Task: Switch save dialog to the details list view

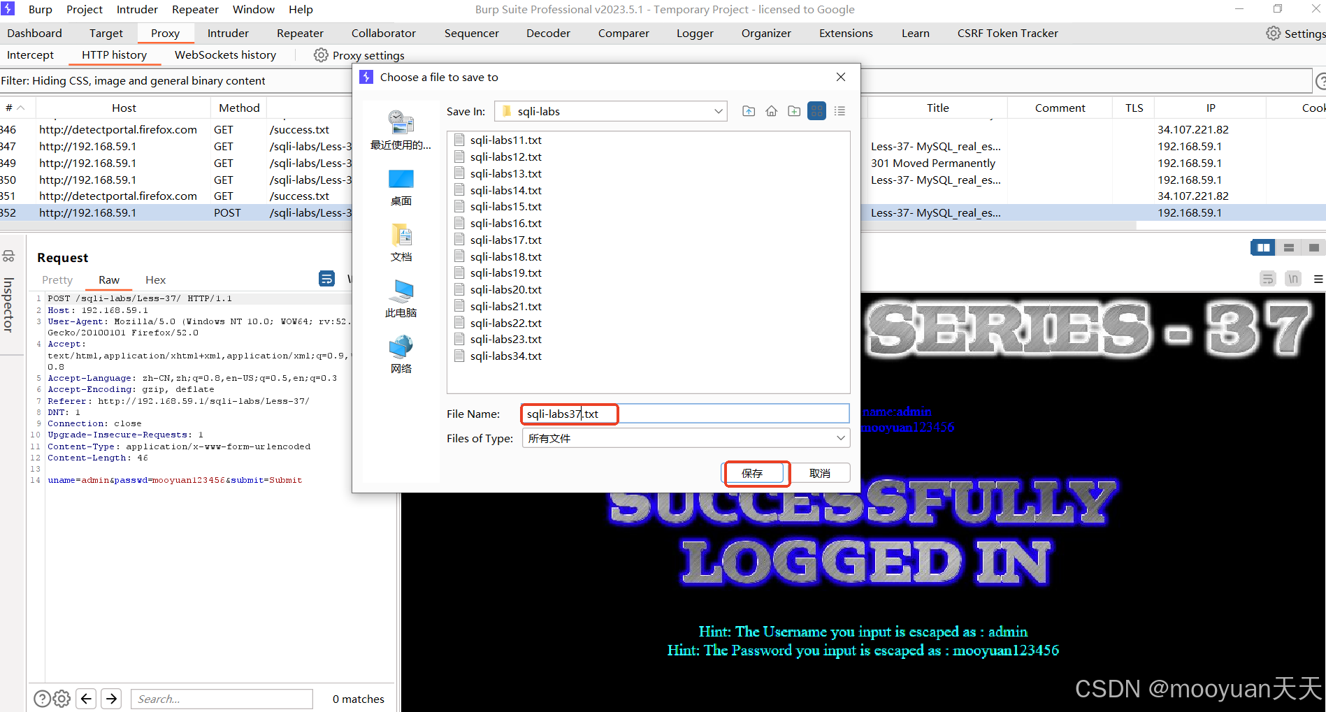Action: (839, 111)
